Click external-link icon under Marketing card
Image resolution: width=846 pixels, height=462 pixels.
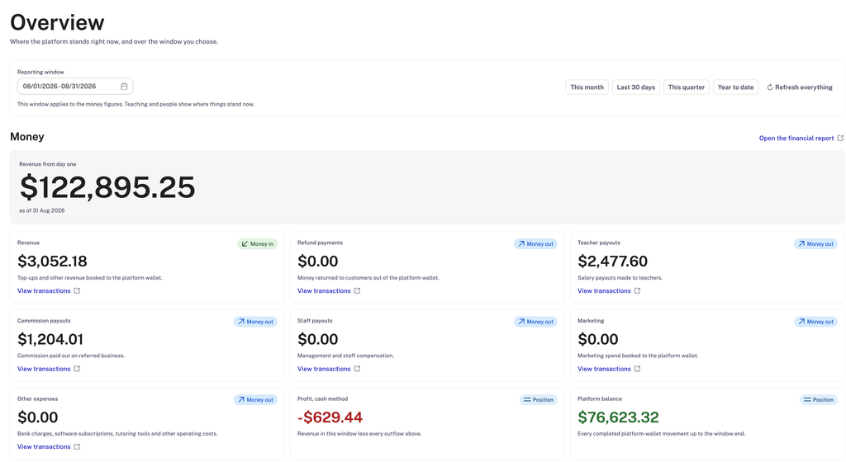637,369
